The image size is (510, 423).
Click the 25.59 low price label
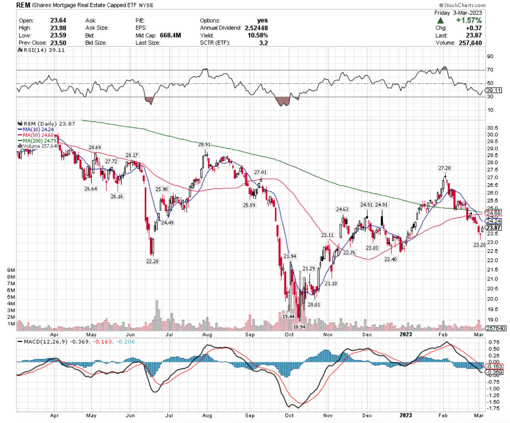point(249,205)
